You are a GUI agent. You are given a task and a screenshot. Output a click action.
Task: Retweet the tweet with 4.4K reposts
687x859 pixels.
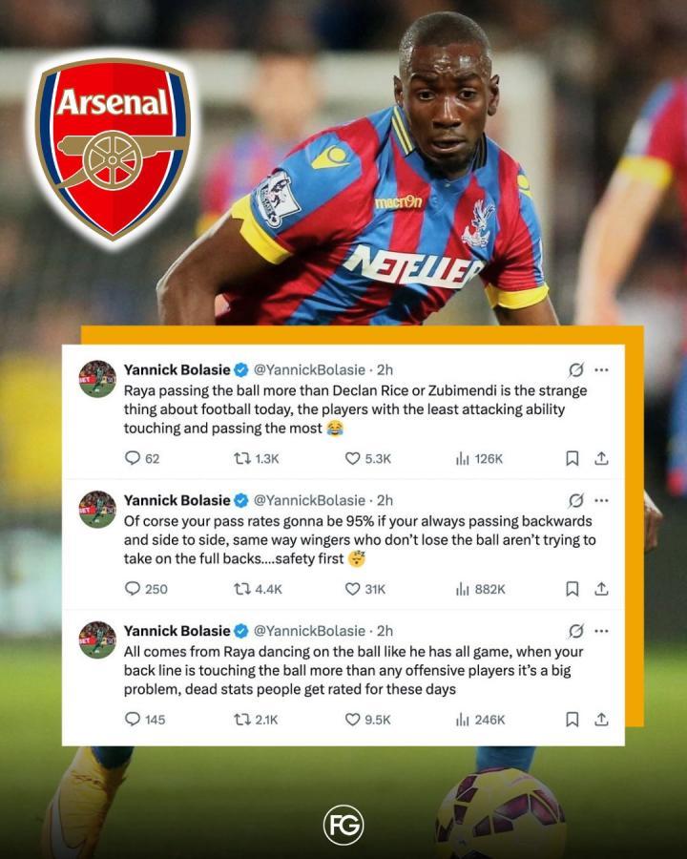coord(258,589)
